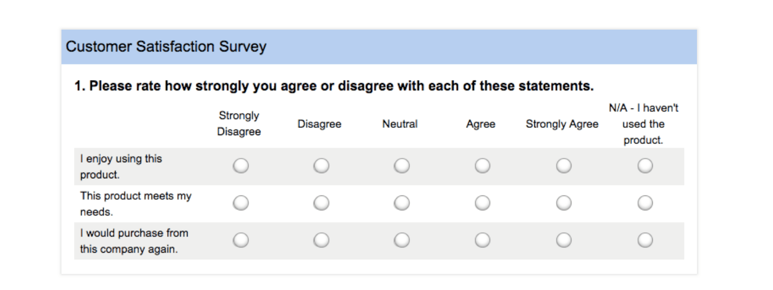The width and height of the screenshot is (773, 290).
Task: Choose N/A for "This product meets my needs"
Action: 645,203
